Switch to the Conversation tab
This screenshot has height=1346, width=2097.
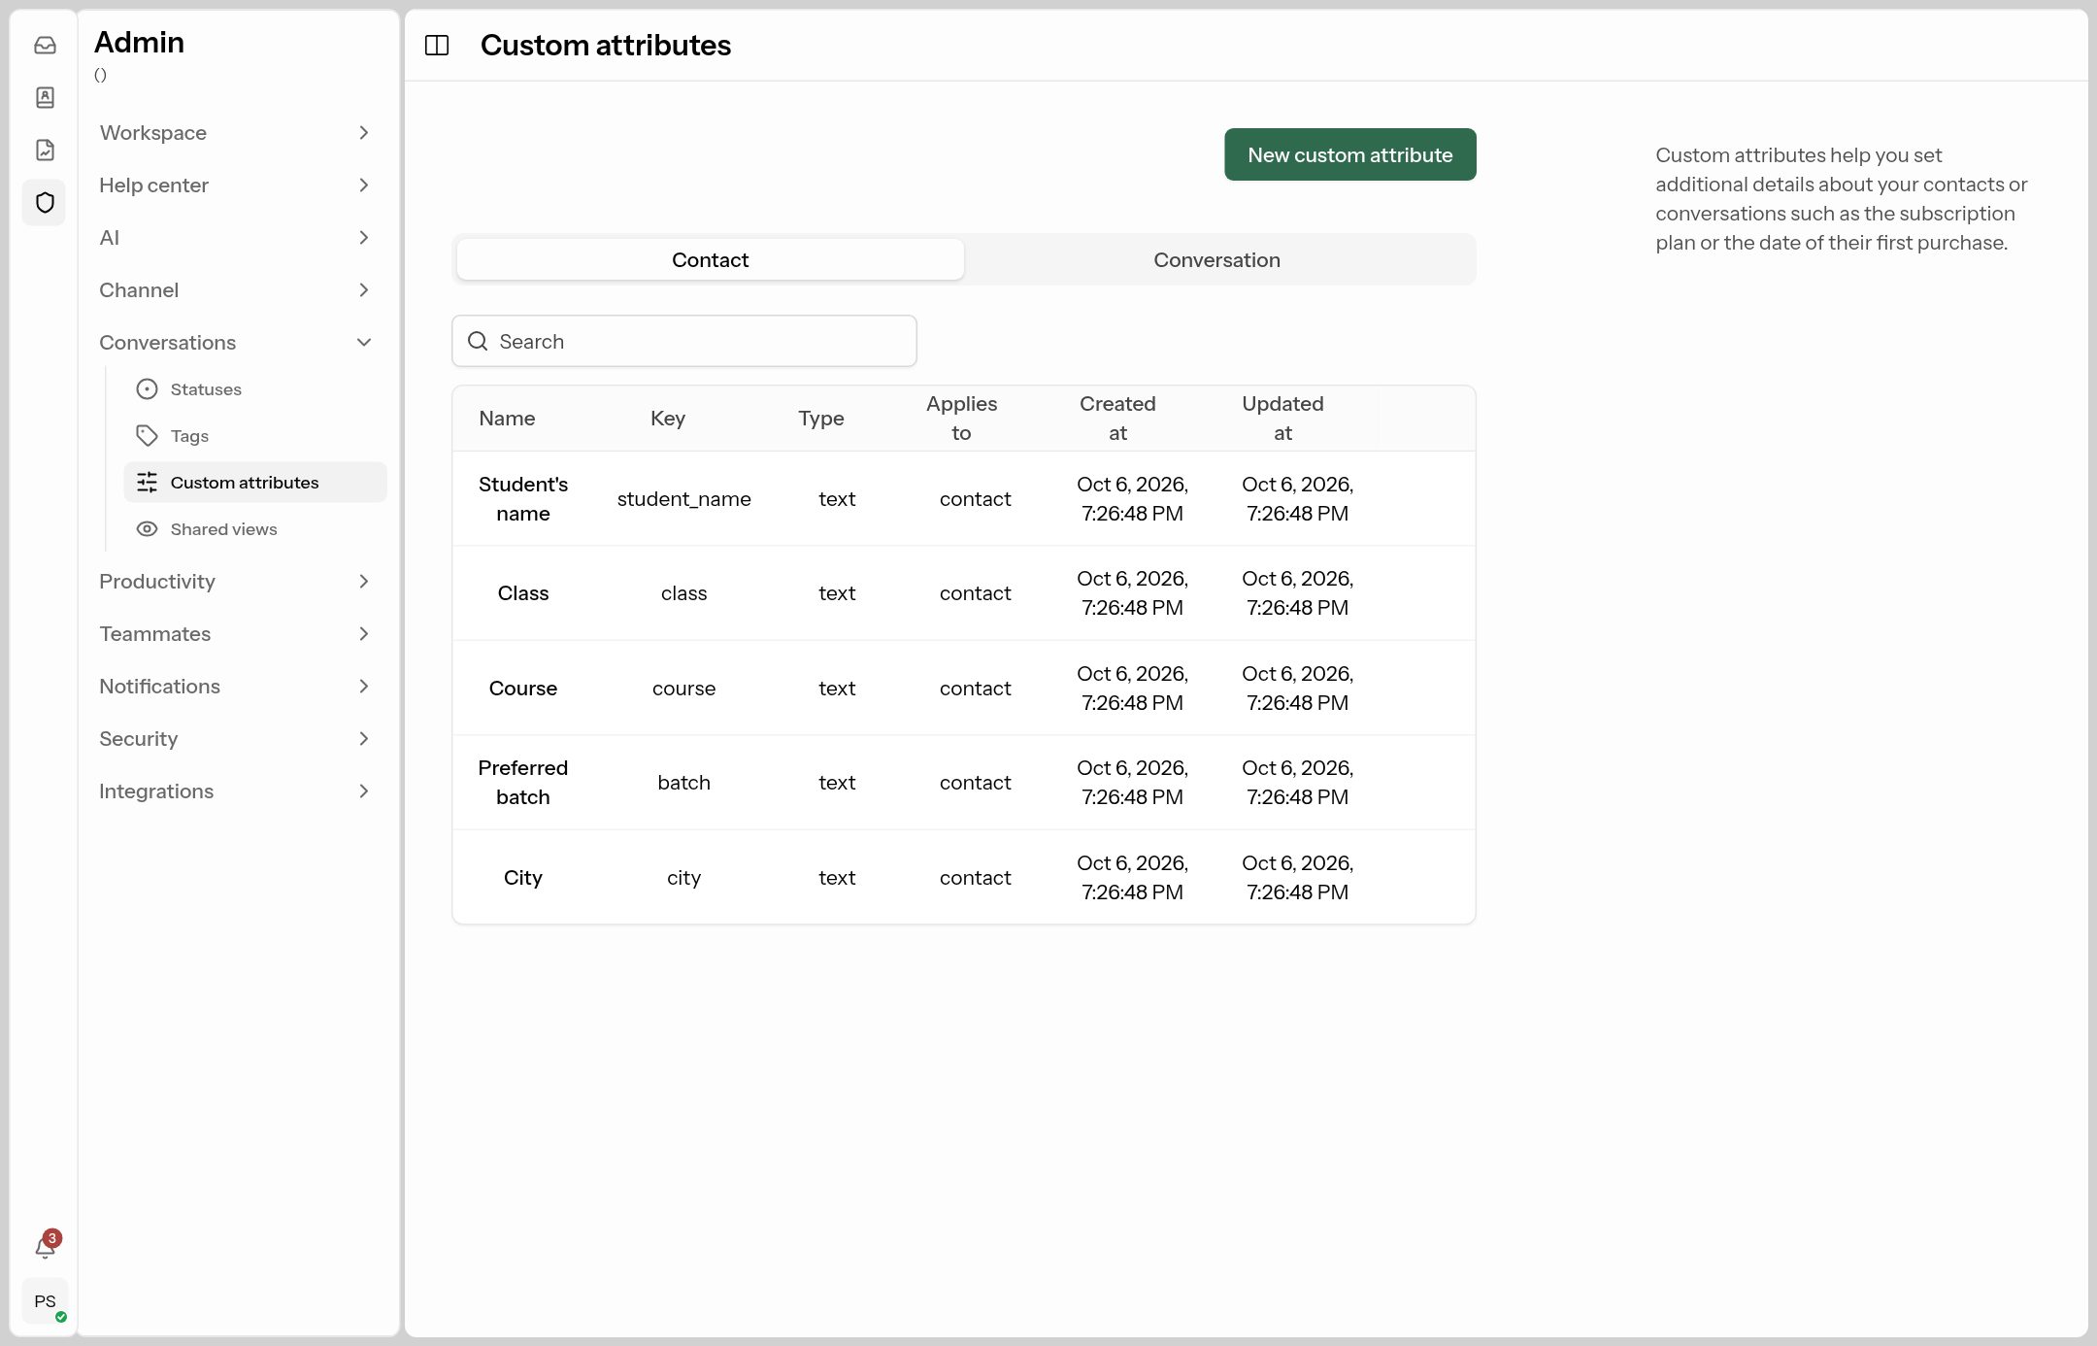click(x=1216, y=259)
